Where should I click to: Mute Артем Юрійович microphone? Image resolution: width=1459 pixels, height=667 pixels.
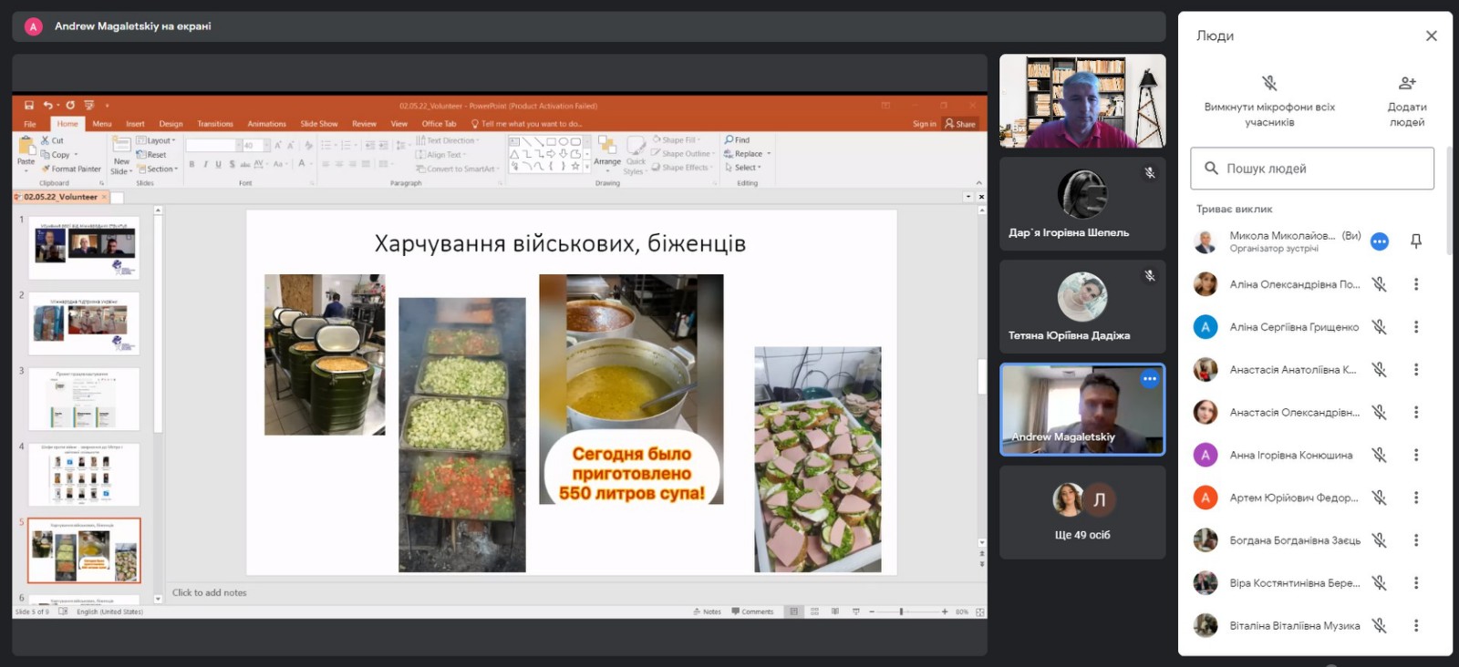click(x=1379, y=498)
